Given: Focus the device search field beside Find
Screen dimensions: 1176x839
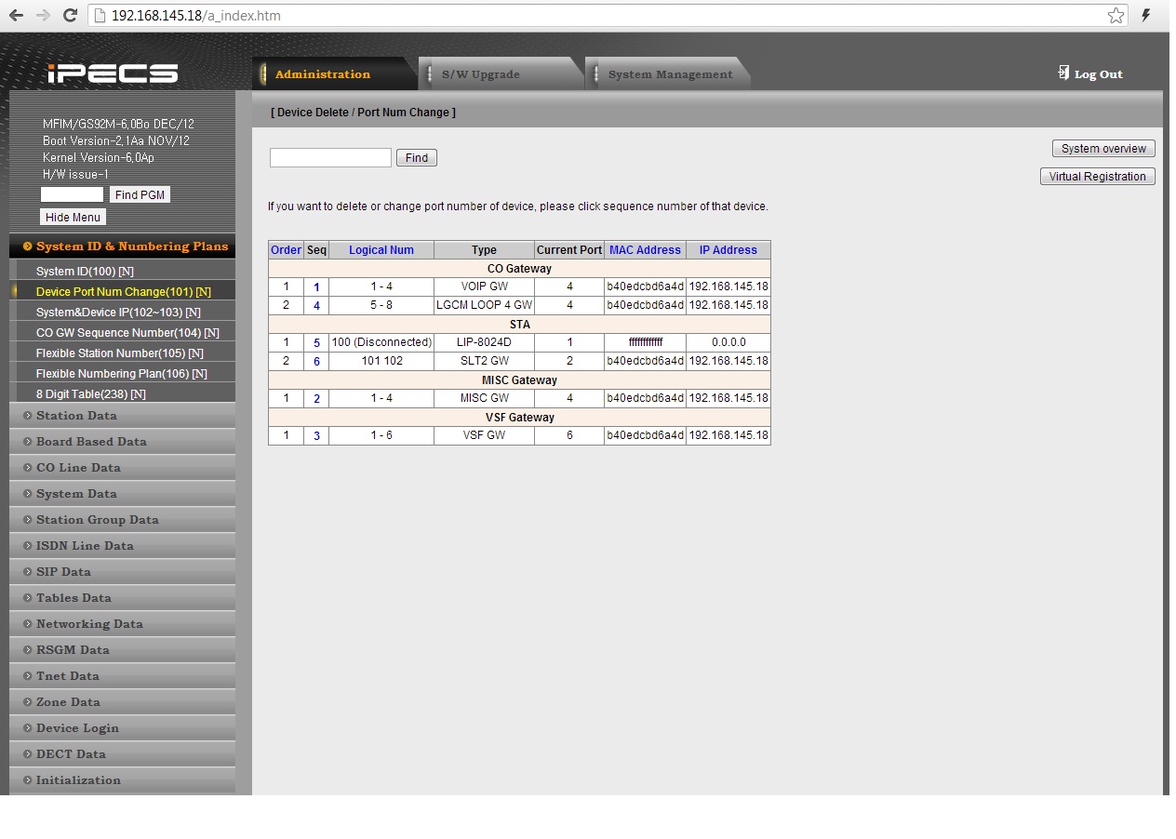Looking at the screenshot, I should (x=330, y=158).
